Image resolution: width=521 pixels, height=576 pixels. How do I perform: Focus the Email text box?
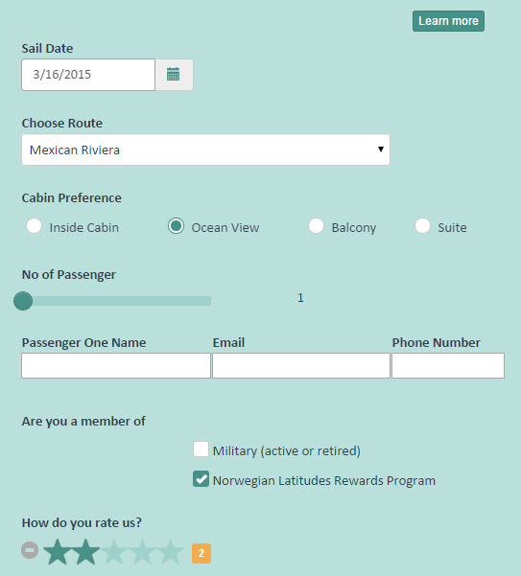click(301, 365)
